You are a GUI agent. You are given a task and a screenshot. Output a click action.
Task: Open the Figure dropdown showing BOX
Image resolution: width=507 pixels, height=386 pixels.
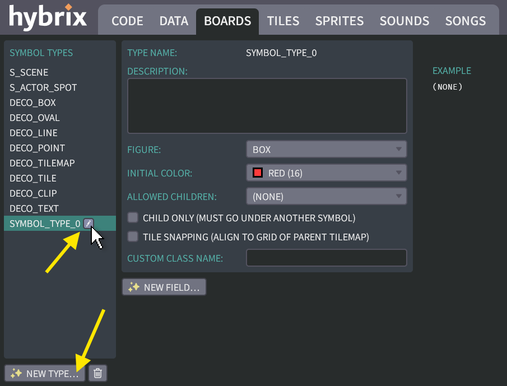click(326, 150)
